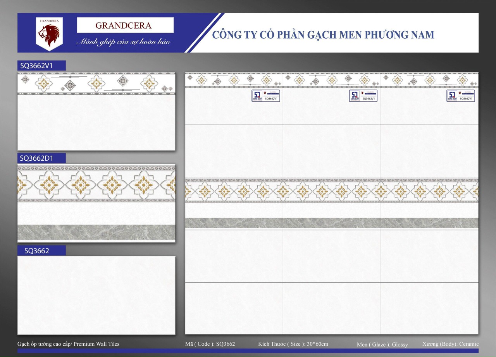
Task: Click the rightmost SQ sticker on the wall layout
Action: click(x=460, y=96)
